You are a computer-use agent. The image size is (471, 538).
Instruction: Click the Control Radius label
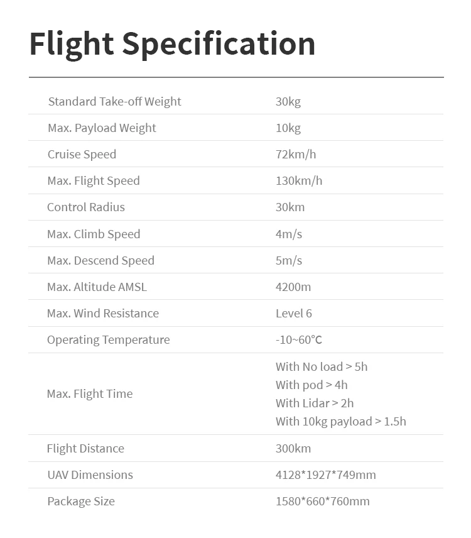click(86, 207)
